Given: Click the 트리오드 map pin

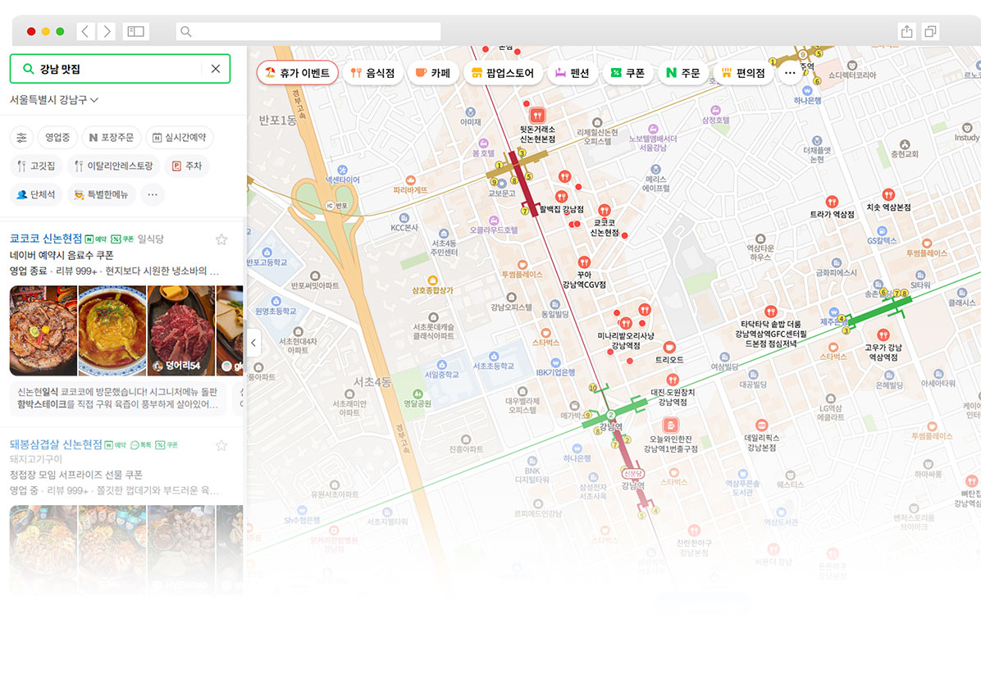Looking at the screenshot, I should 668,348.
